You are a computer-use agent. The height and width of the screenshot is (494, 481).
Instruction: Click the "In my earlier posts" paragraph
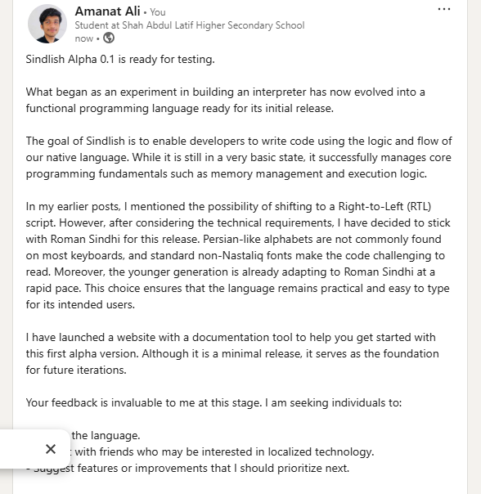pyautogui.click(x=238, y=255)
